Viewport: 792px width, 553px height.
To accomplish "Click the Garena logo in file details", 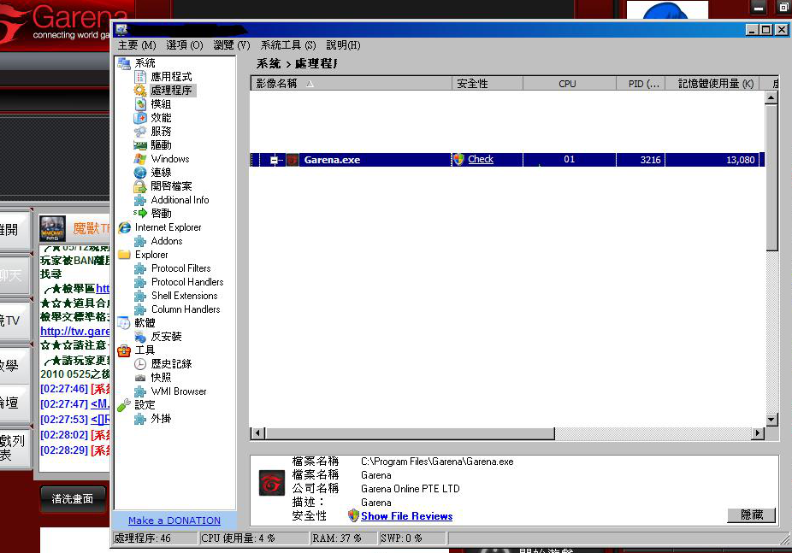I will 272,484.
